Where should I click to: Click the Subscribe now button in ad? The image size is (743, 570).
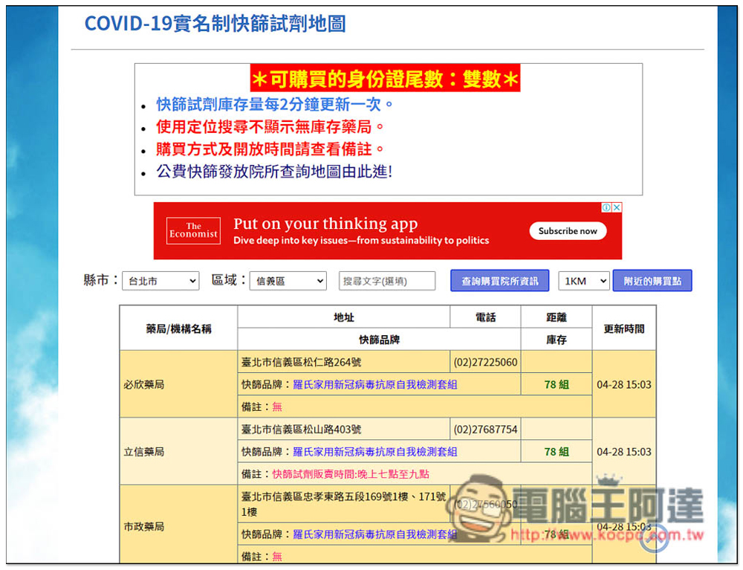click(x=568, y=231)
